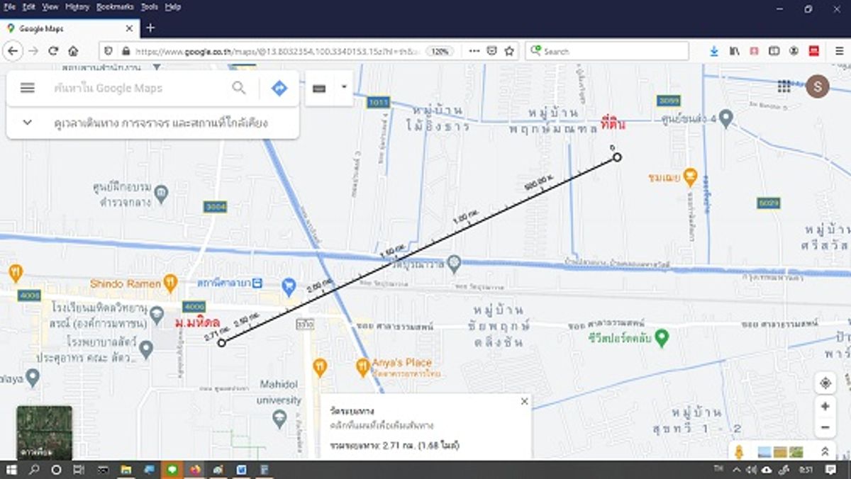Open page actions three-dot menu
Screen dimensions: 851x479
[x=474, y=51]
